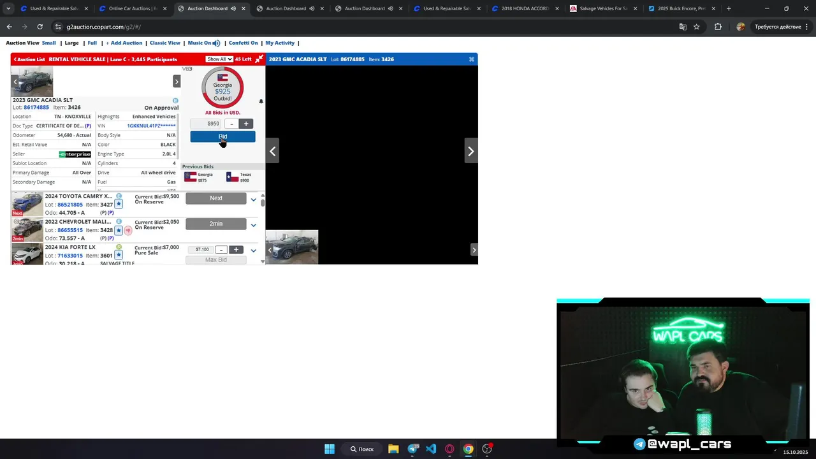Switch to 2018 HONDA ACCORD browser tab
816x459 pixels.
526,8
